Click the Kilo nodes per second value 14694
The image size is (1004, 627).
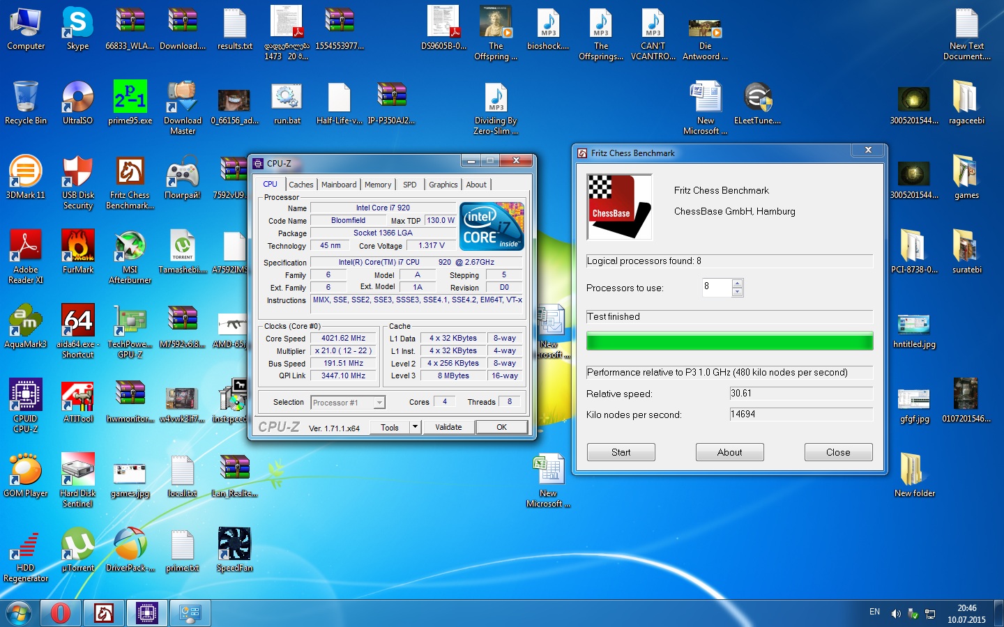click(x=801, y=415)
